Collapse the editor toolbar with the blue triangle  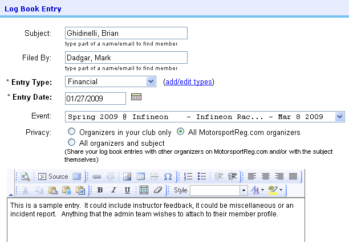[x=11, y=195]
